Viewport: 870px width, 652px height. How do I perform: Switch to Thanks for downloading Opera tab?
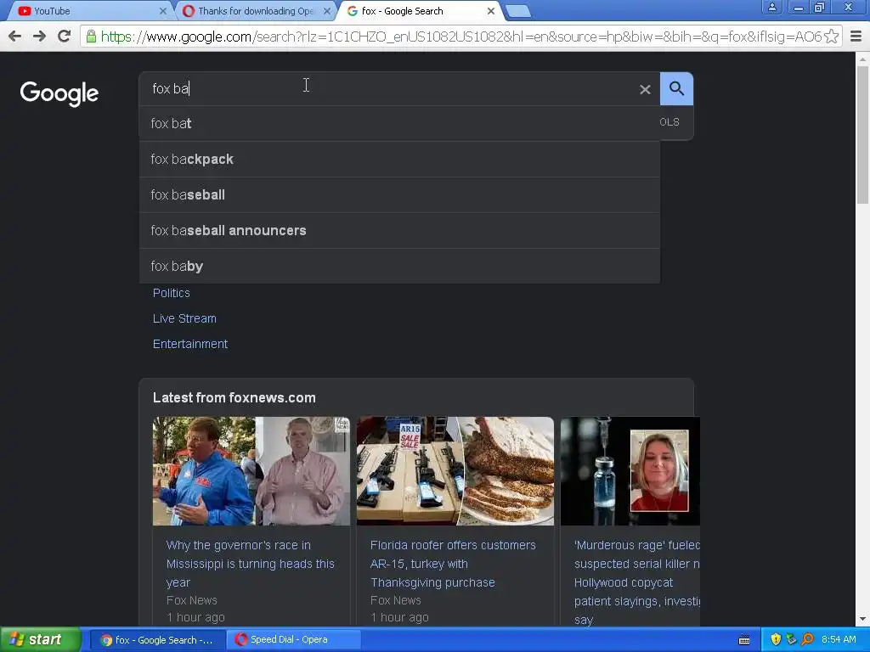coord(255,11)
